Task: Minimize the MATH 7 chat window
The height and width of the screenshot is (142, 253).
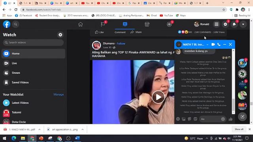Action: click(225, 45)
